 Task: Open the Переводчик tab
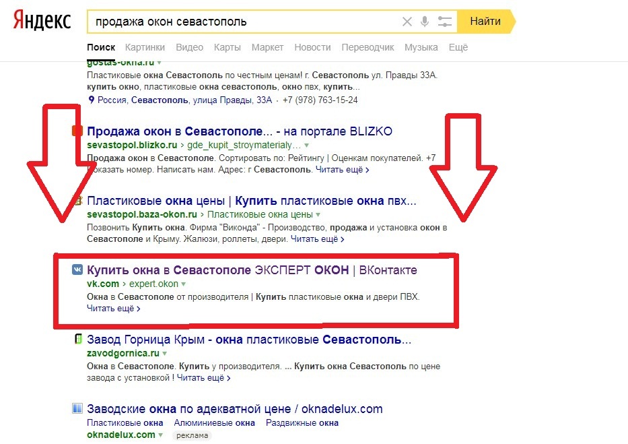pyautogui.click(x=368, y=47)
